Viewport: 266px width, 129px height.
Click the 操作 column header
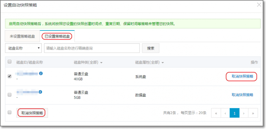254,62
